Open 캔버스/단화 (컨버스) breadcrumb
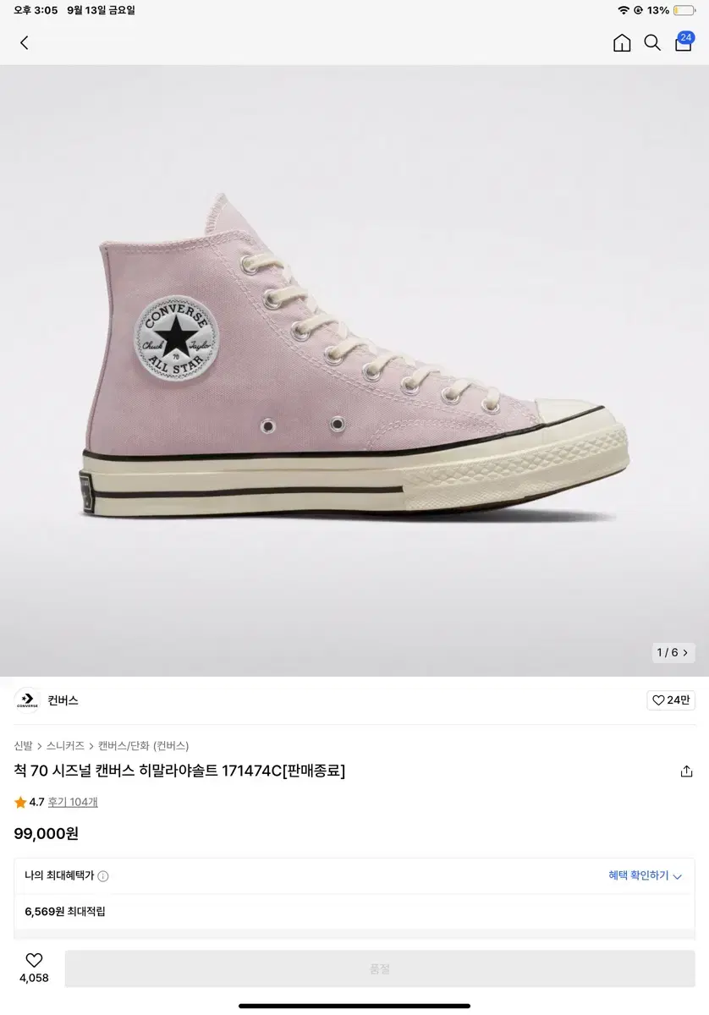The width and height of the screenshot is (709, 1015). pos(143,745)
